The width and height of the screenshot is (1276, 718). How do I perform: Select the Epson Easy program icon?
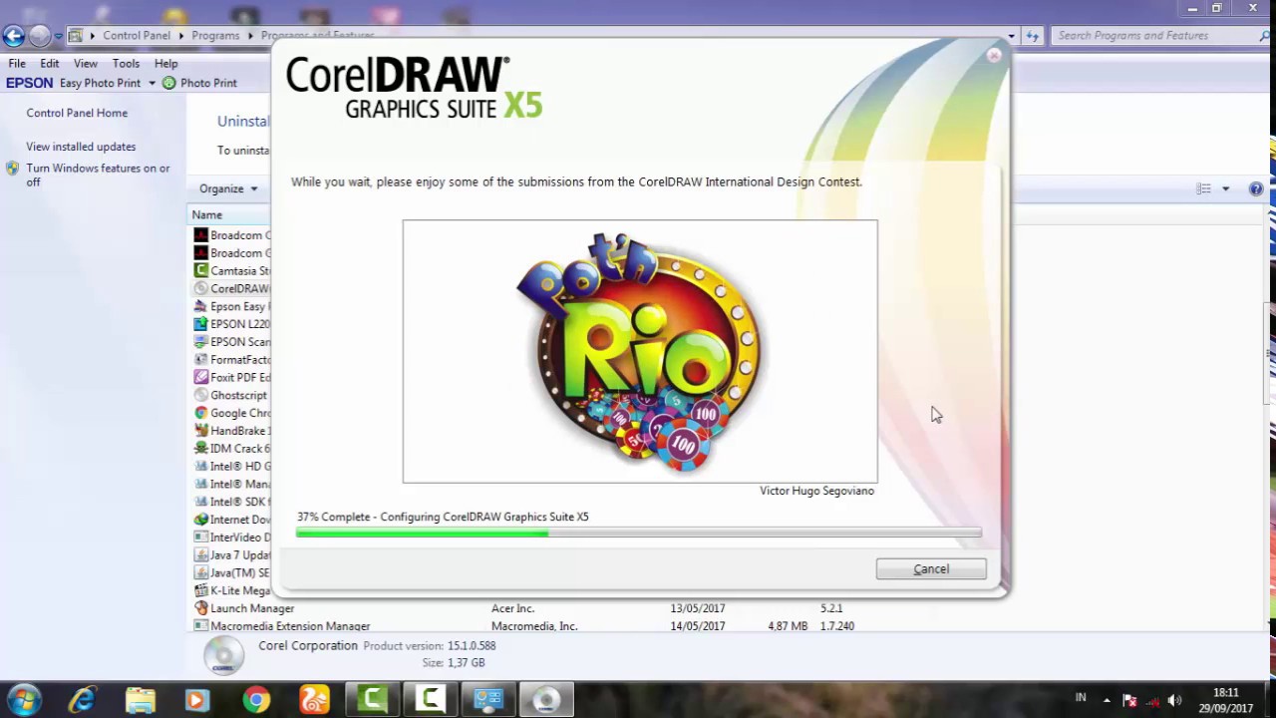tap(200, 306)
